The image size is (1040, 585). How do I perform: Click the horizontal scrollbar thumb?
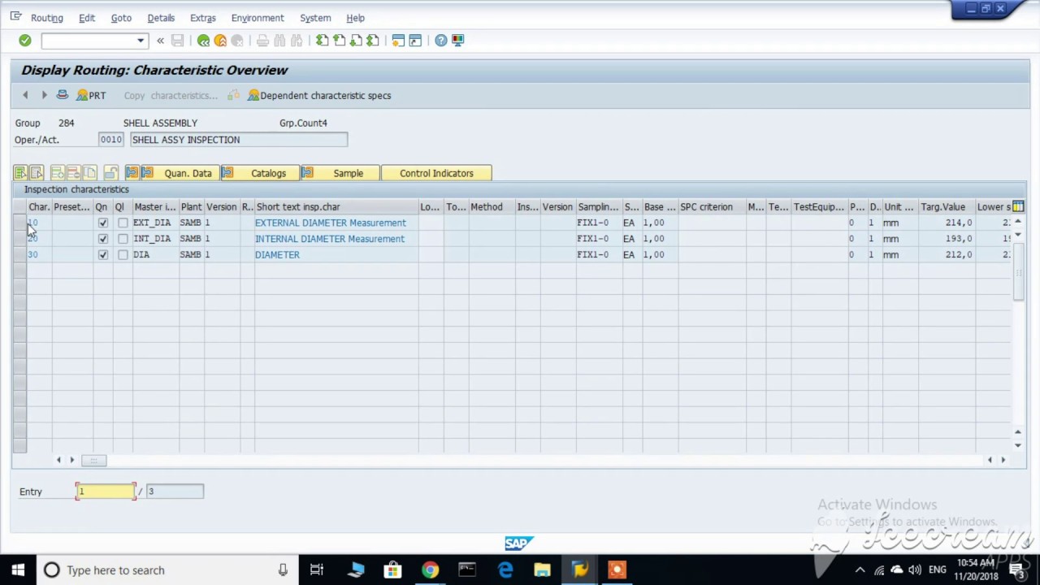click(x=93, y=461)
